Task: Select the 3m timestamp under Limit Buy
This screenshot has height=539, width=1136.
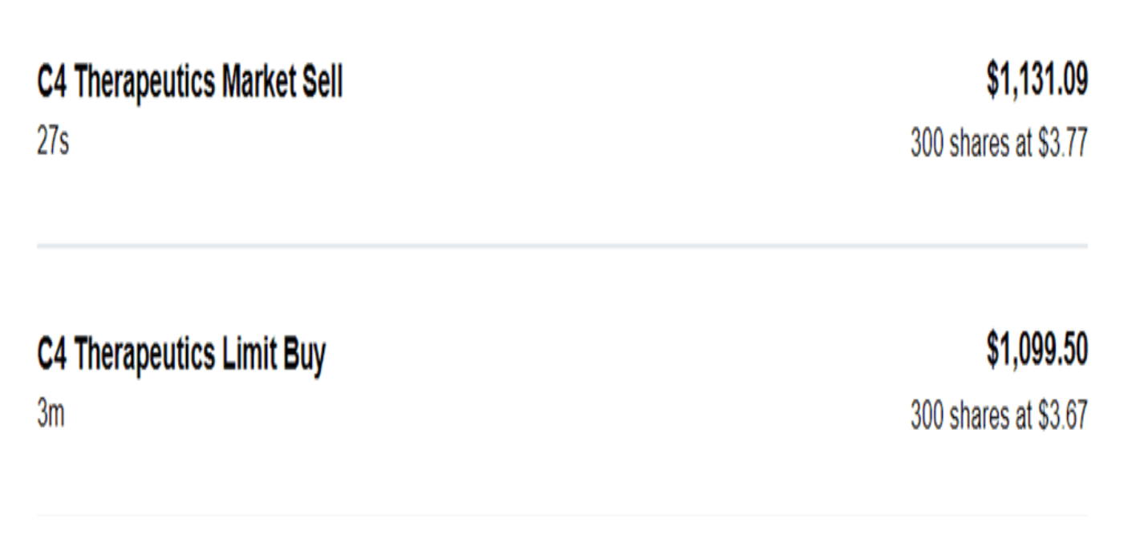Action: point(51,415)
